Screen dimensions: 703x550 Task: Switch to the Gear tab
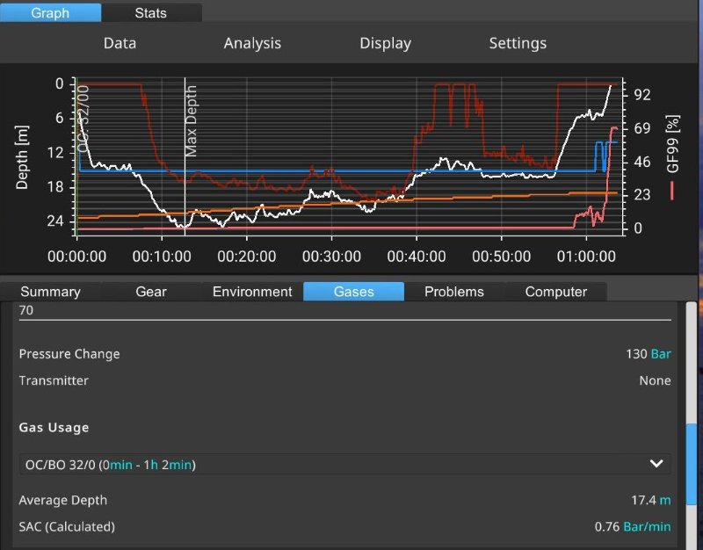[x=151, y=292]
